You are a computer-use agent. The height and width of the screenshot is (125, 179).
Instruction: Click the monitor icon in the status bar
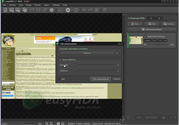63,123
